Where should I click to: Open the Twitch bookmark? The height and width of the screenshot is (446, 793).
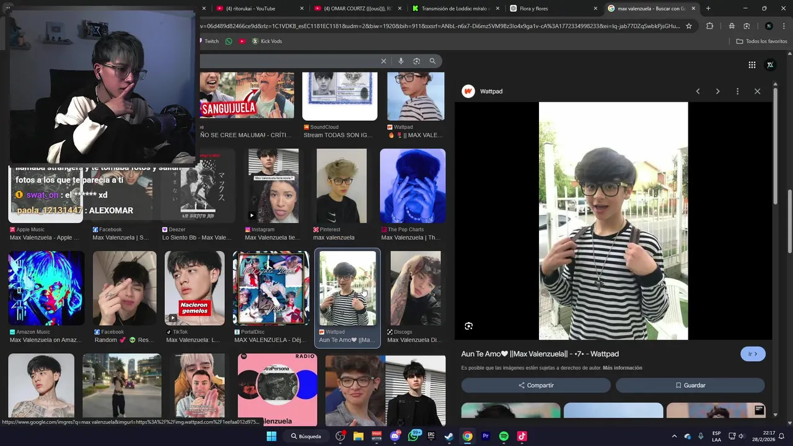(x=210, y=41)
